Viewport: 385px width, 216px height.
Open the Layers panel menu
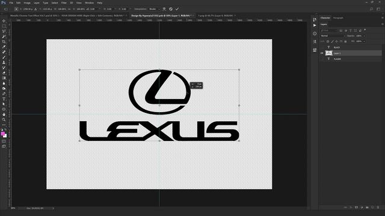[x=383, y=24]
